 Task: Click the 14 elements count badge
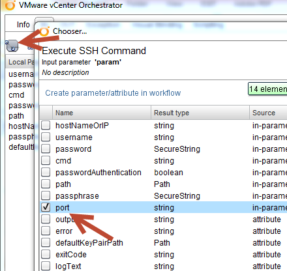tap(267, 89)
